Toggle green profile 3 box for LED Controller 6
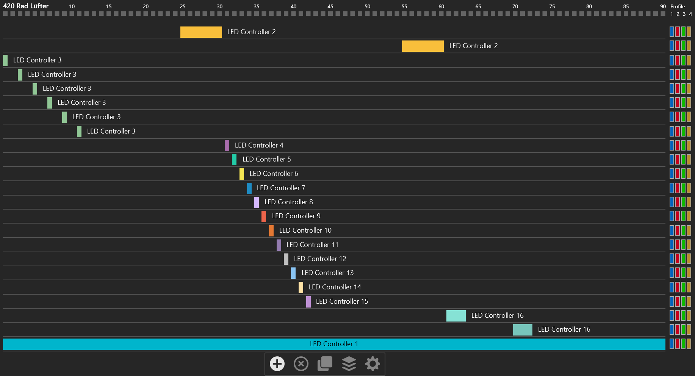This screenshot has height=376, width=695. (x=683, y=174)
